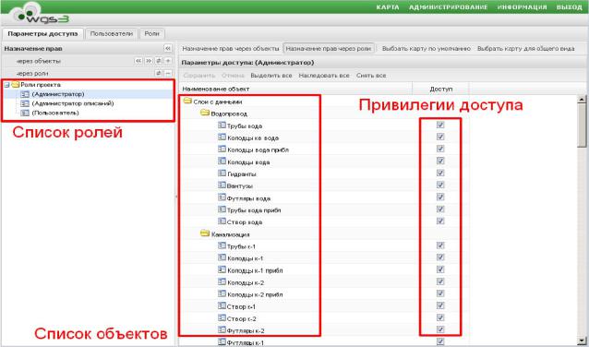589x347 pixels.
Task: Click the minus icon in the 'через роли' row
Action: click(x=168, y=73)
